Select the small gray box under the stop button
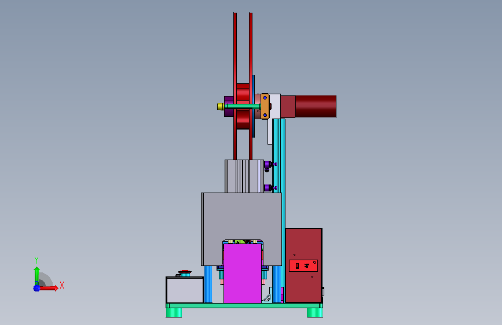This screenshot has width=502, height=325. [x=185, y=290]
